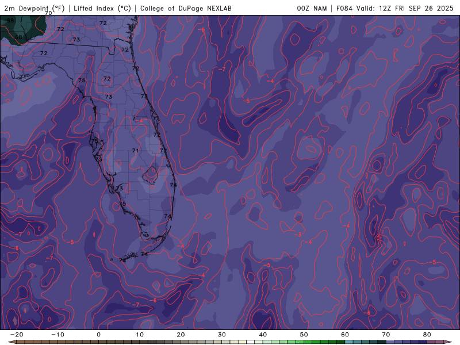This screenshot has width=460, height=345.
Task: Click the "Lifted Index (°C)" title text
Action: (x=102, y=8)
